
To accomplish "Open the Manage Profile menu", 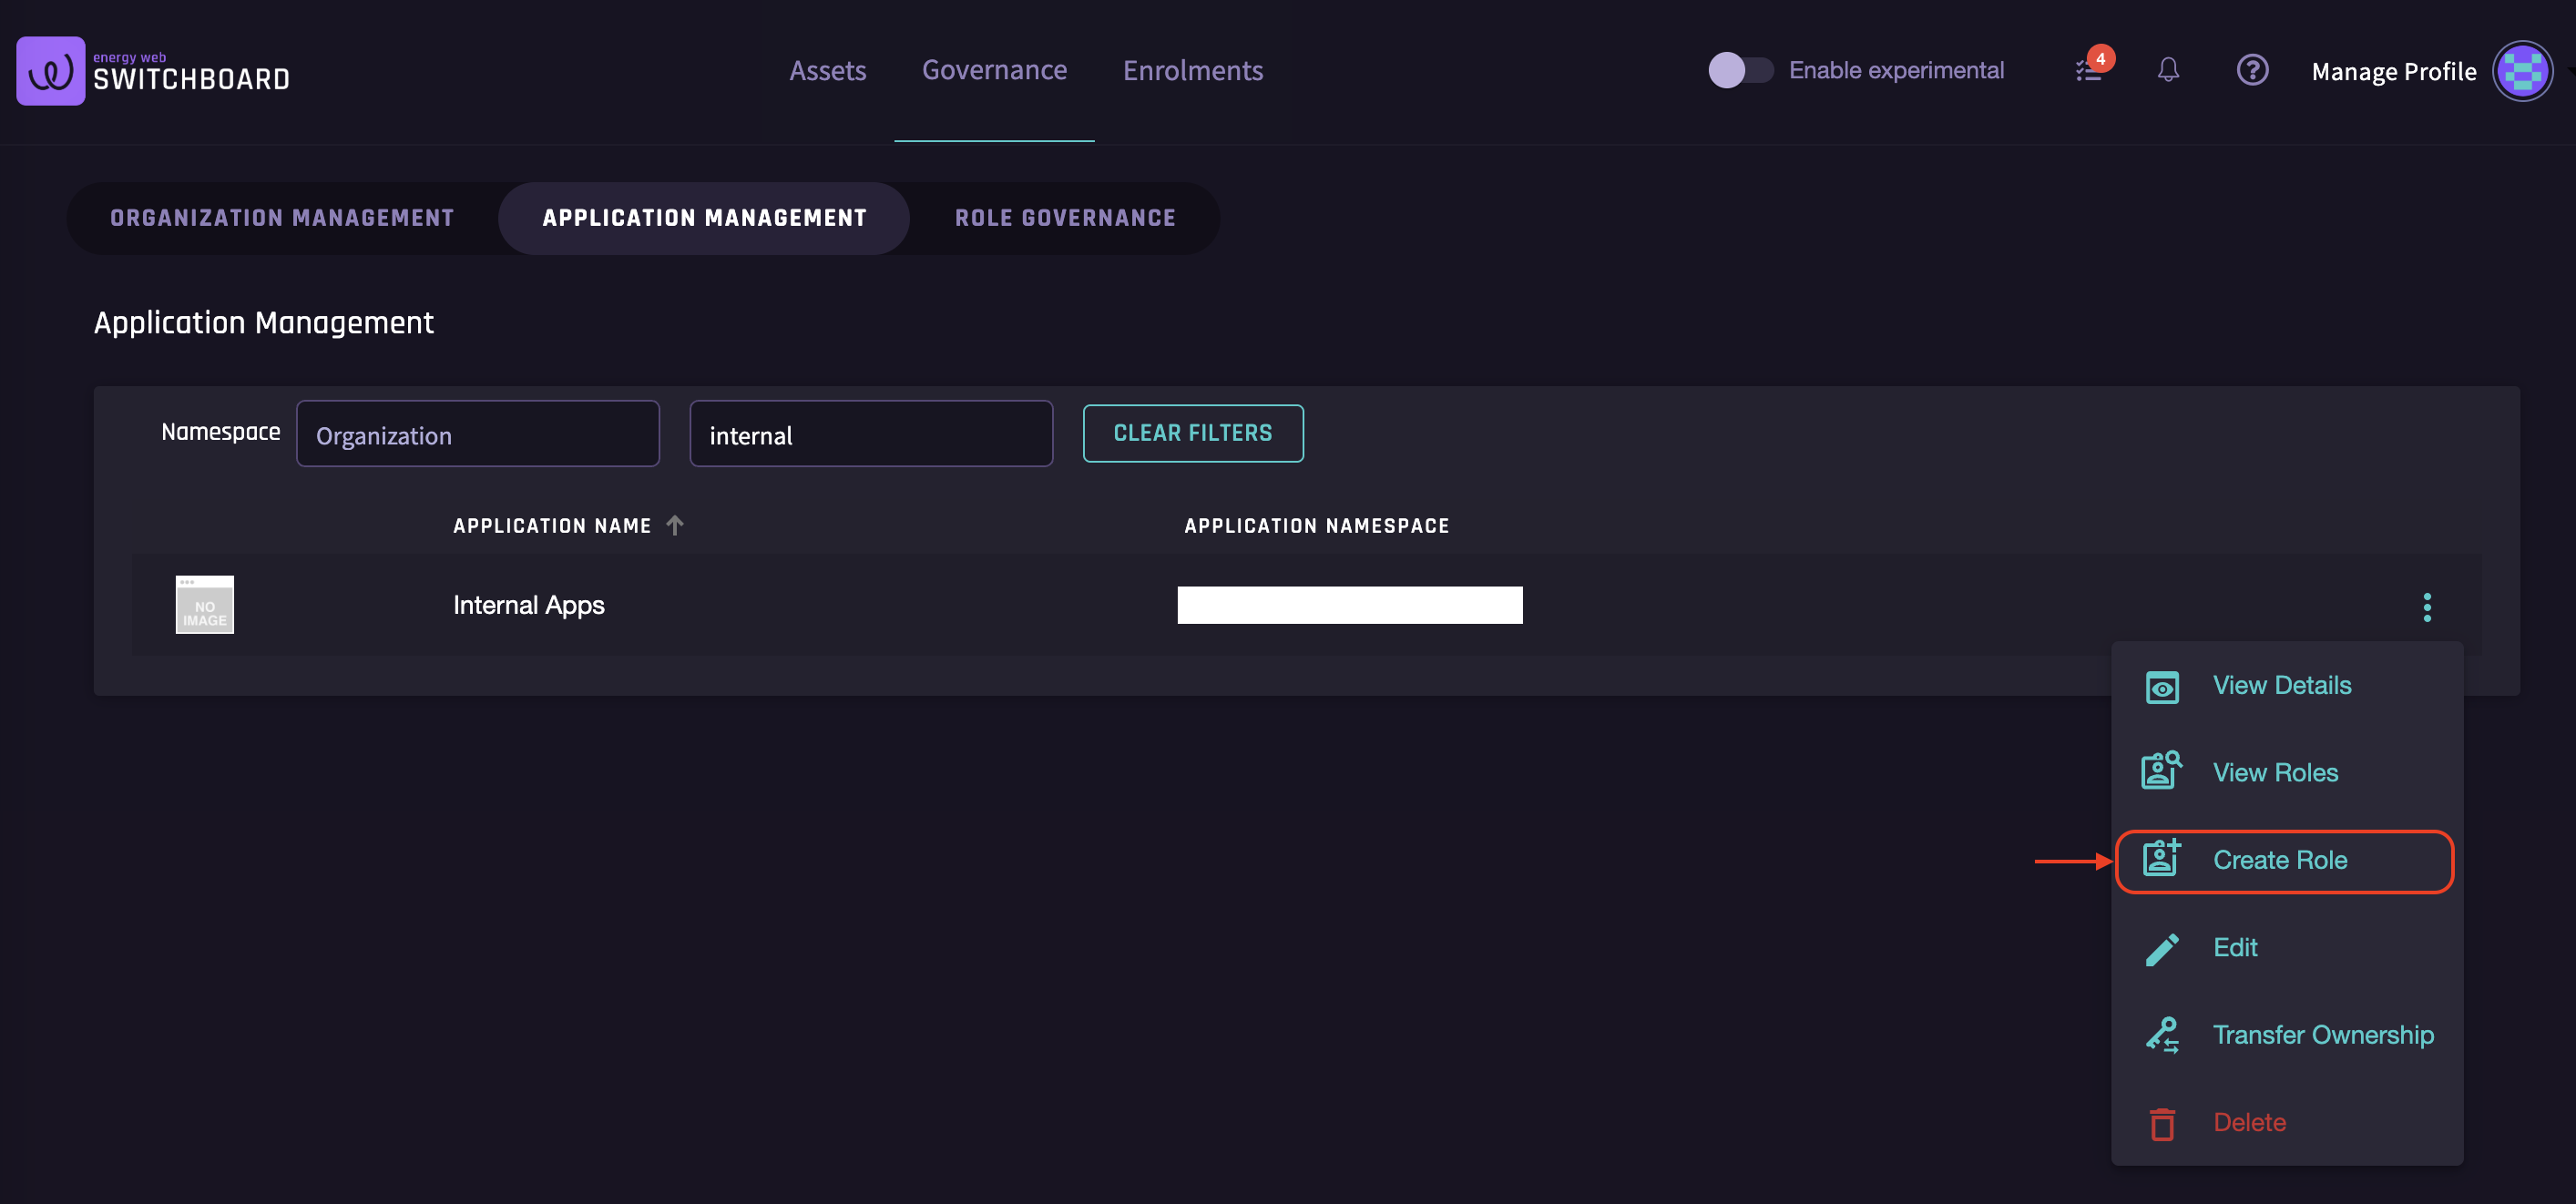I will coord(2393,71).
